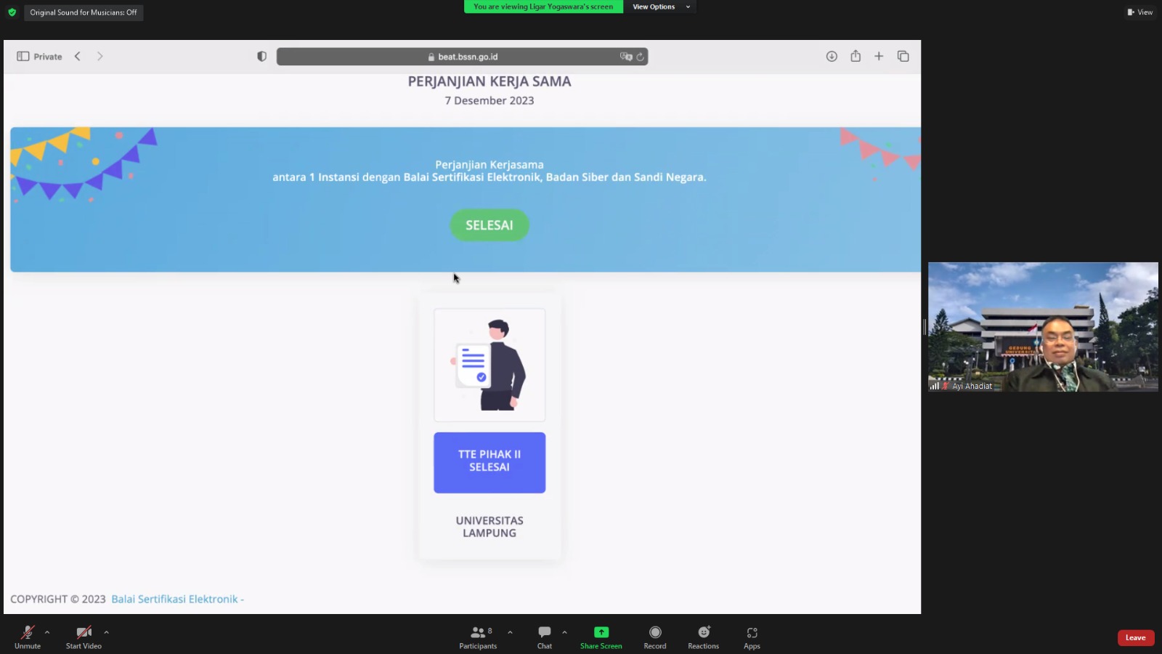Expand audio options arrow next to Unmute
Screen dimensions: 1162x654
click(47, 632)
